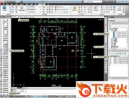Click the zoom magnifier icon in ribbon
Screen dimensions: 129x98
pyautogui.click(x=13, y=7)
